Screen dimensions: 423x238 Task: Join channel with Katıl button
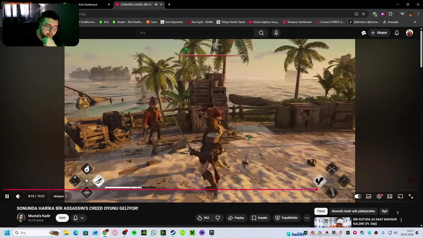(x=62, y=218)
